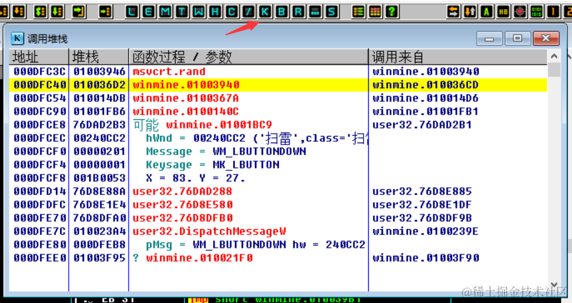Click the horizontal swap arrows plugin icon
The width and height of the screenshot is (572, 303).
pos(453,12)
